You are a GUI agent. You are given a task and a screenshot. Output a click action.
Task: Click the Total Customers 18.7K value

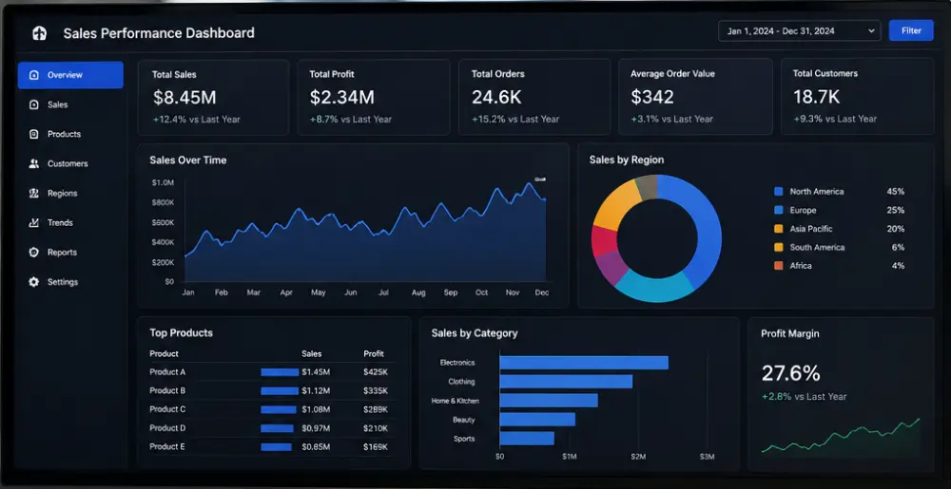tap(816, 97)
